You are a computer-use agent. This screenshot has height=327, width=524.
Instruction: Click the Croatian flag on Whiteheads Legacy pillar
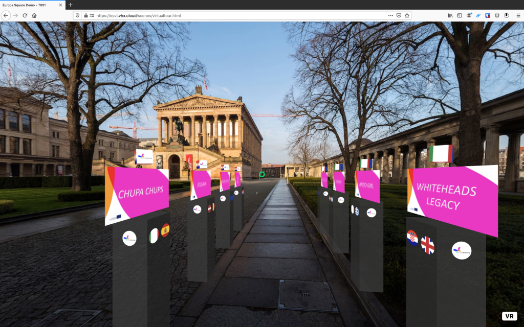pos(412,239)
